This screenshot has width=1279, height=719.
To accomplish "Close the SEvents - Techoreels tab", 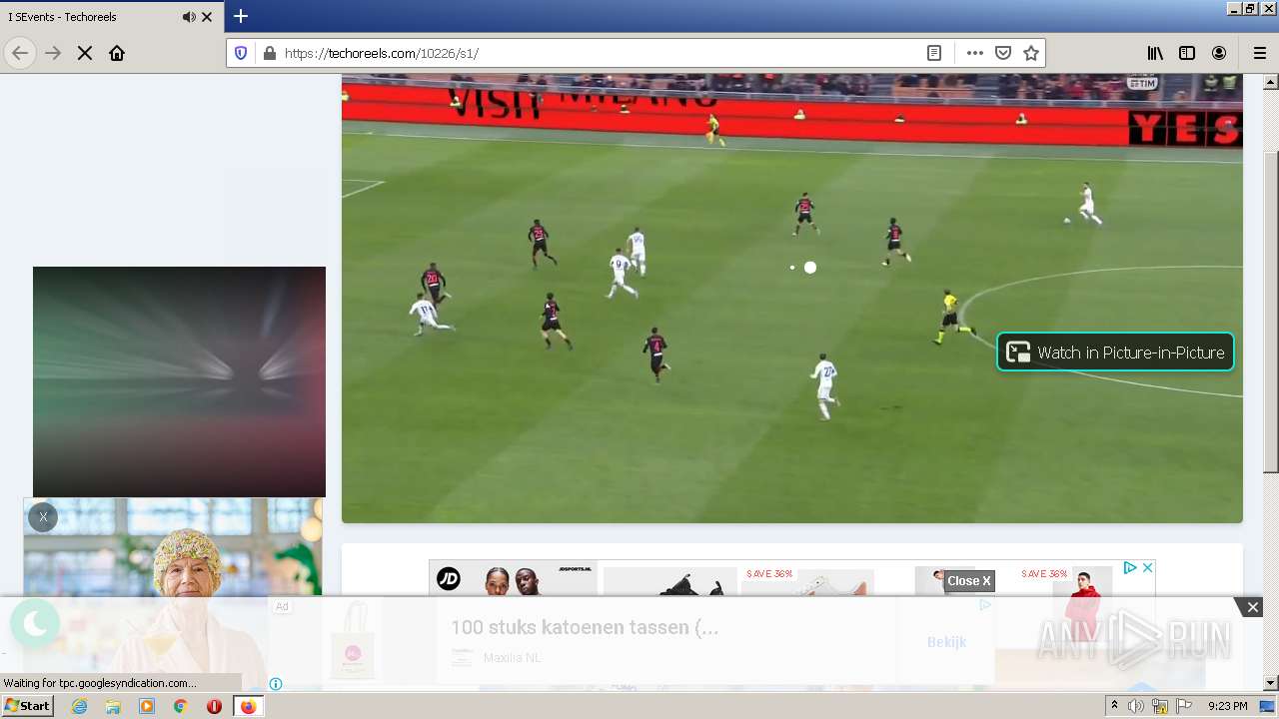I will coord(207,17).
